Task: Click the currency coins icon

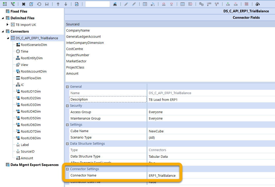Action: click(x=201, y=4)
